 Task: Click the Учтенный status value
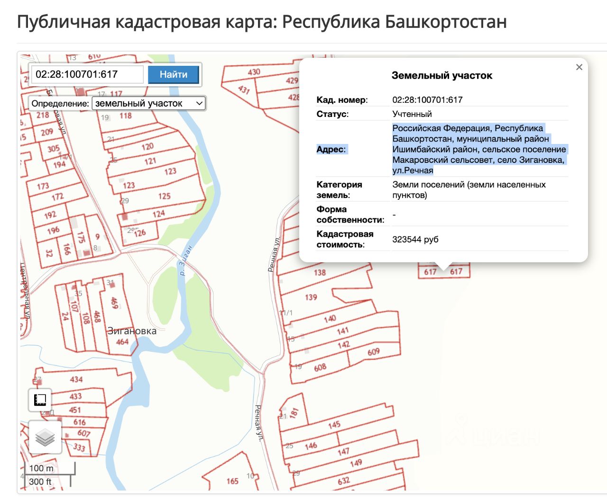pos(412,114)
